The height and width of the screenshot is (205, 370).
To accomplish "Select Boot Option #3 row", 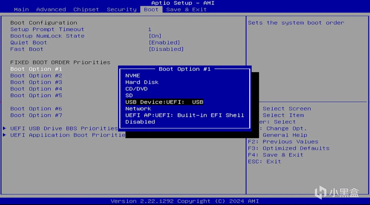I will click(x=36, y=82).
